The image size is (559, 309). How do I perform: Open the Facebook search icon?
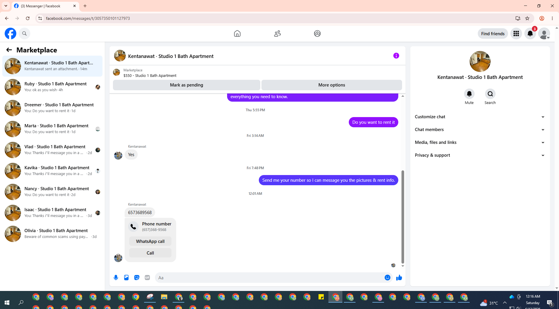[x=24, y=33]
